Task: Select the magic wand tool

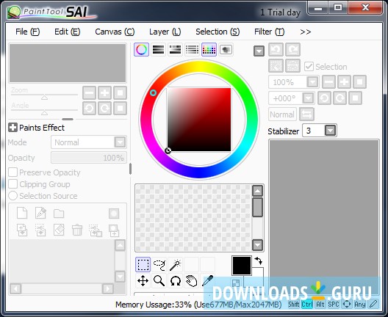Action: click(176, 265)
